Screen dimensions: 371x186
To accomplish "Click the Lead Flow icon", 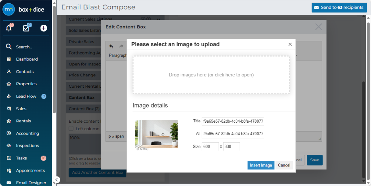I will click(9, 96).
